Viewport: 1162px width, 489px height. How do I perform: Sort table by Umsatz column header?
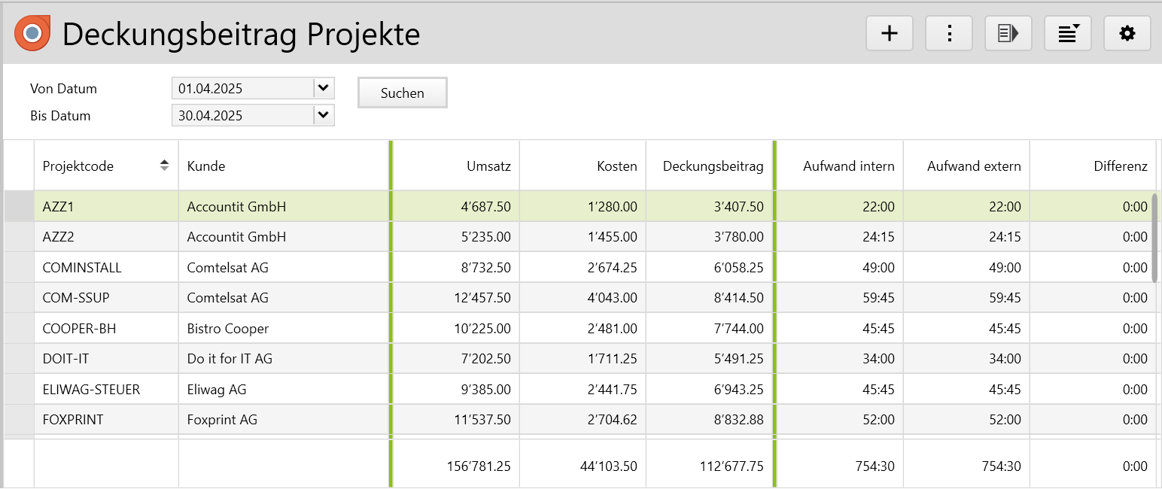coord(488,166)
